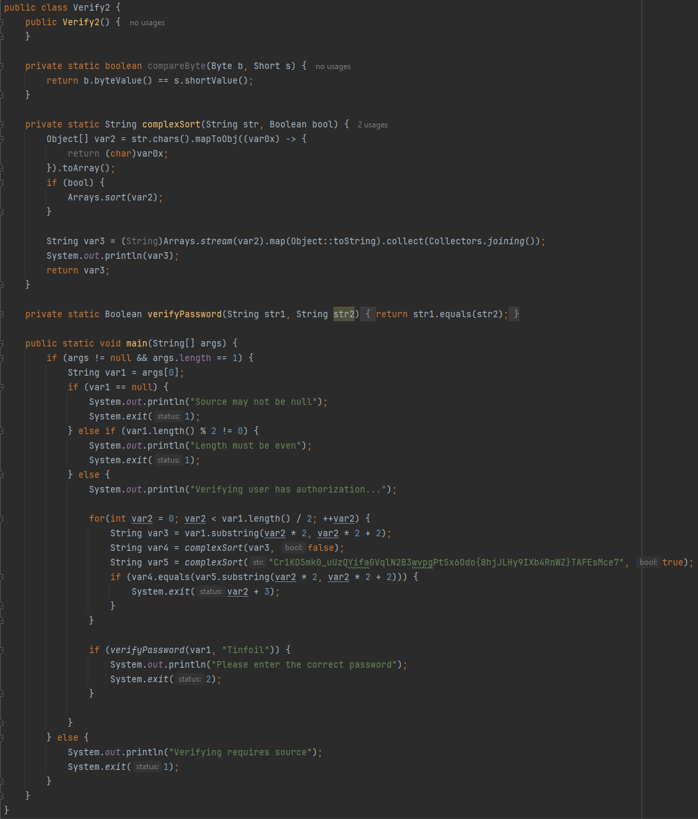Click args.length in the if condition
This screenshot has height=819, width=698.
(182, 358)
